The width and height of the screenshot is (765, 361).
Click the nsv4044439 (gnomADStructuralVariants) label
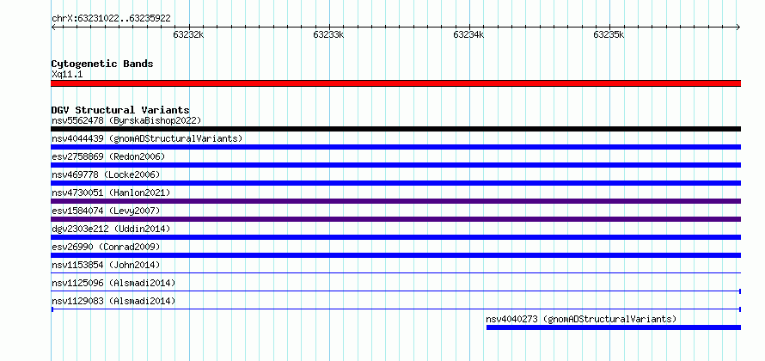[147, 138]
